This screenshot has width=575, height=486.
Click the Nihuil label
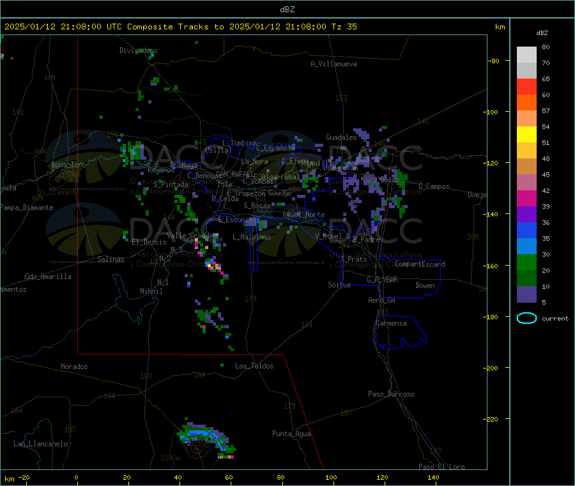click(151, 291)
